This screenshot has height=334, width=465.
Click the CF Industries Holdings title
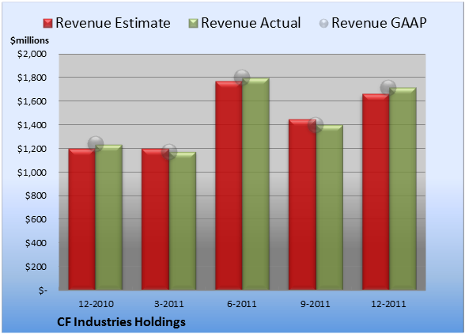pos(121,322)
